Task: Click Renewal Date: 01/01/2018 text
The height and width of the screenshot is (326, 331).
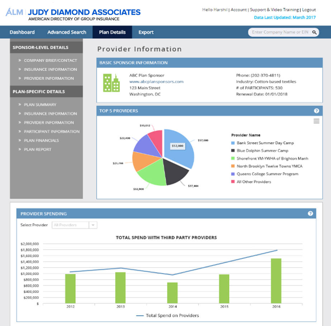Action: (262, 94)
